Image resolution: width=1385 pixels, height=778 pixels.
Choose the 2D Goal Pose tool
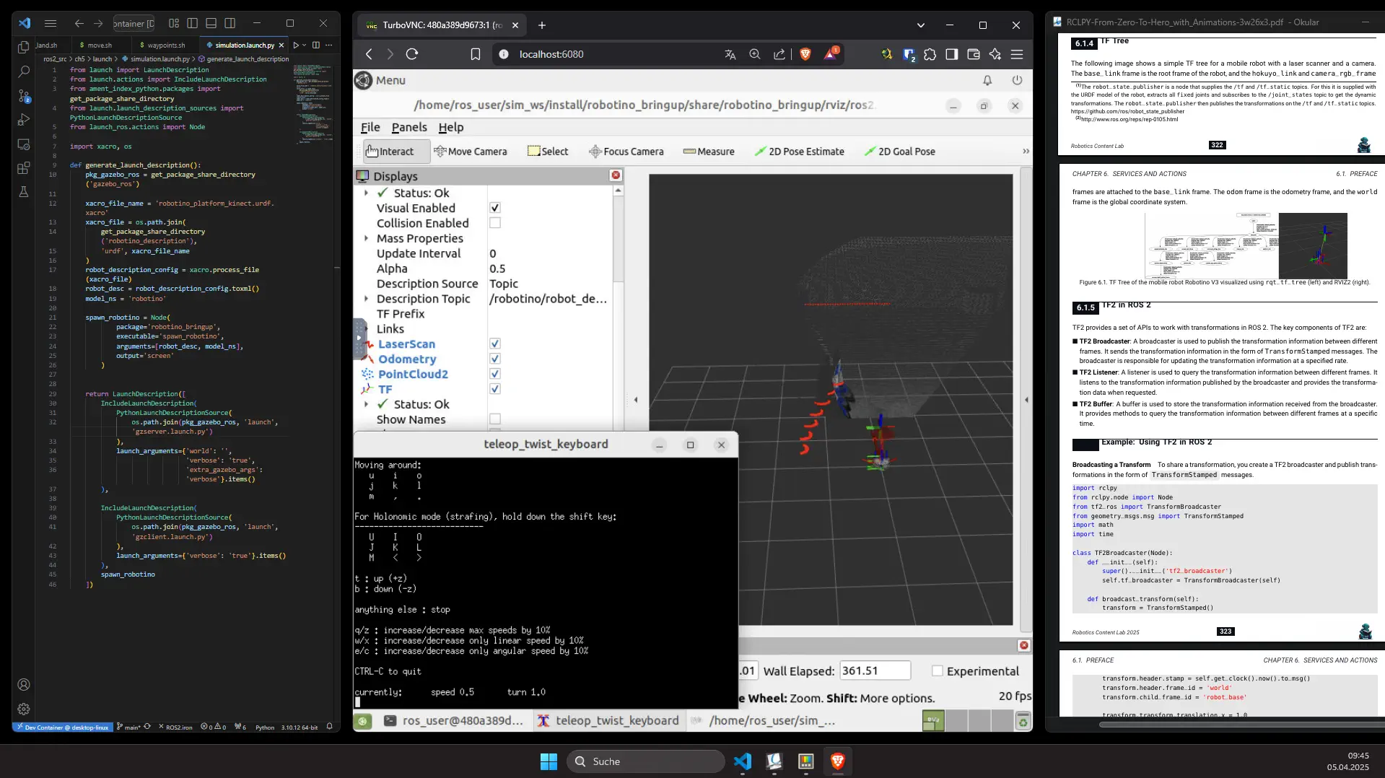click(x=899, y=152)
